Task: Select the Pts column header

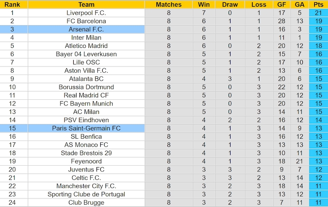Action: [x=317, y=4]
